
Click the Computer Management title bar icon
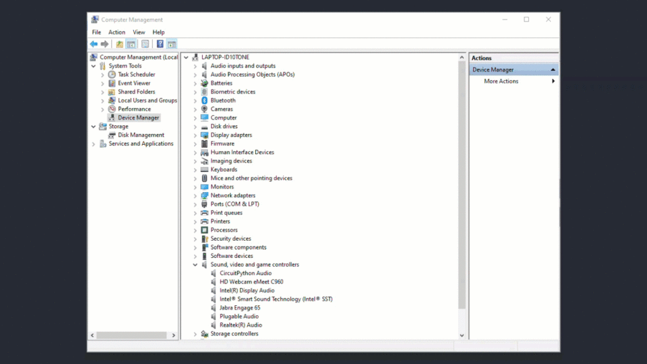[95, 20]
